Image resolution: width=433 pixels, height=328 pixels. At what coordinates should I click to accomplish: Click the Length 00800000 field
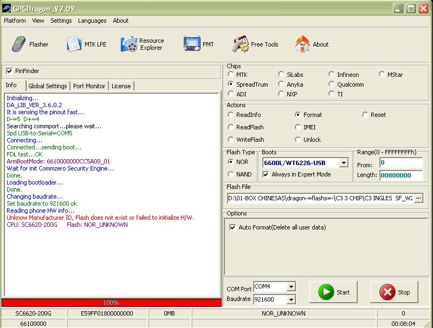coord(401,175)
